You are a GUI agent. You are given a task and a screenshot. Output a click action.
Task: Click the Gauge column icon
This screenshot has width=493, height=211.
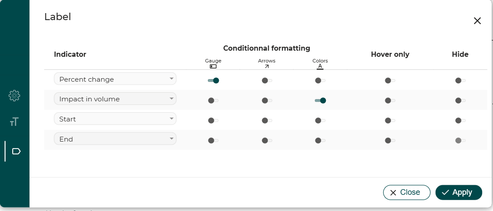point(213,66)
